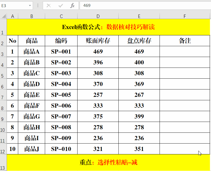The width and height of the screenshot is (211, 171).
Task: Click the 'No' header cell
Action: pyautogui.click(x=12, y=41)
